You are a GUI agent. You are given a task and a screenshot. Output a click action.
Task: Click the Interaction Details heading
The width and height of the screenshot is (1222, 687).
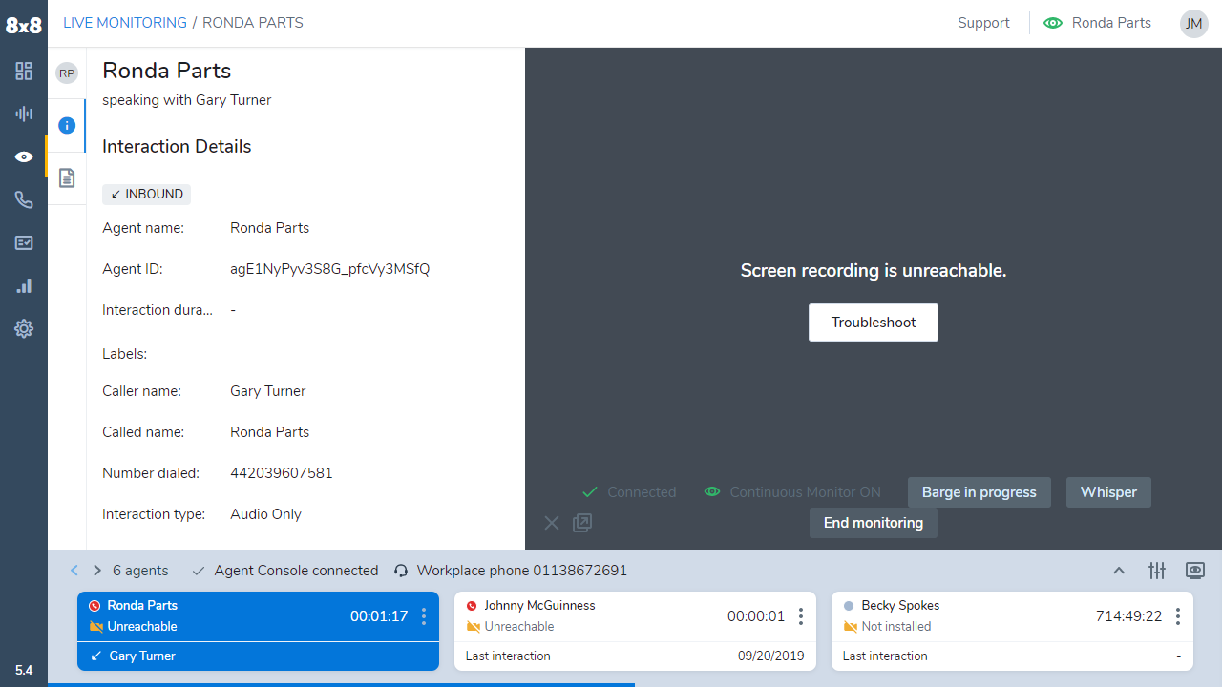[x=177, y=147]
